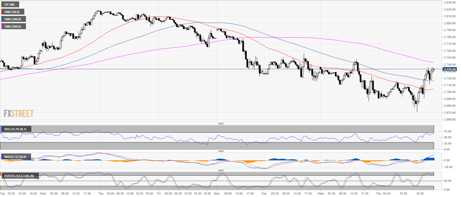Click resize handle between price chart and RSI

[221, 123]
